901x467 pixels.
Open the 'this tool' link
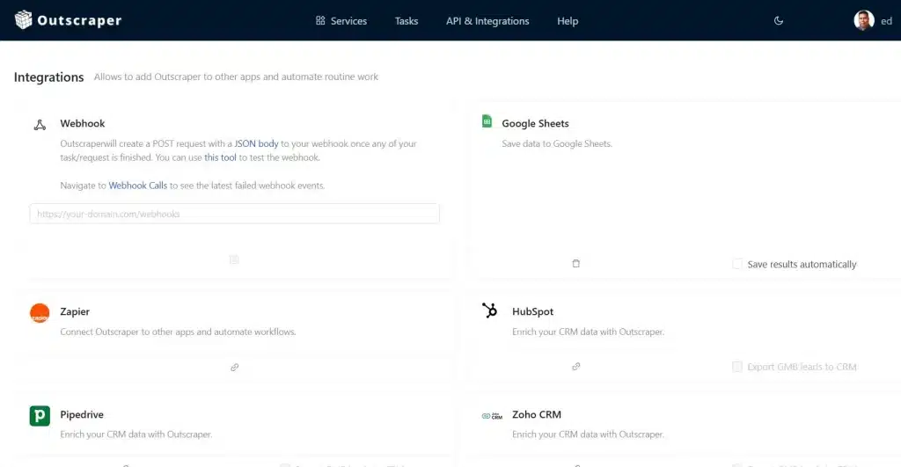[220, 157]
